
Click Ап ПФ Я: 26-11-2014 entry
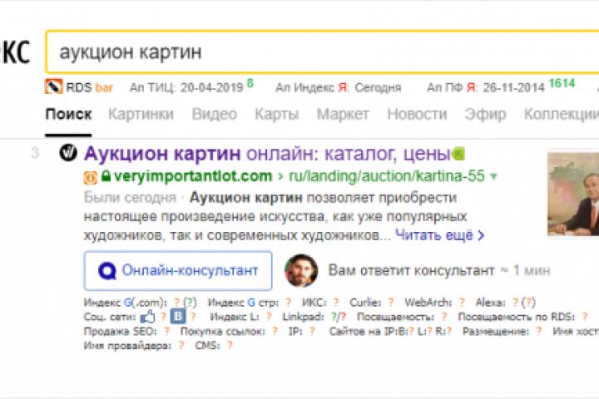[x=501, y=86]
